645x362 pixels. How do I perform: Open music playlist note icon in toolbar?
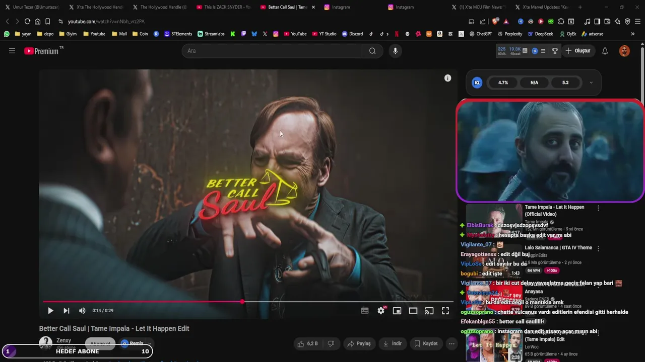[x=587, y=22]
